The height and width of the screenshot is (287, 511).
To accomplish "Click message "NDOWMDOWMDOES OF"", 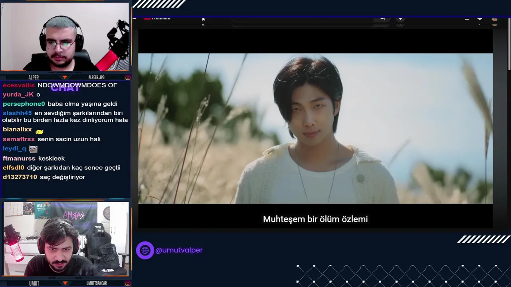I will click(77, 85).
